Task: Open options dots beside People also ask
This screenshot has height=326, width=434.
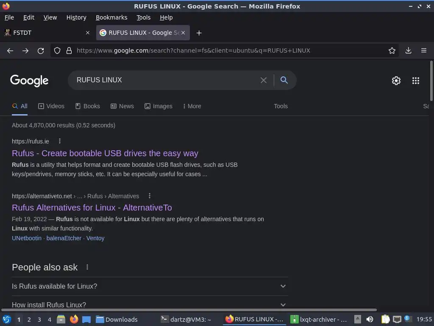Action: (87, 267)
